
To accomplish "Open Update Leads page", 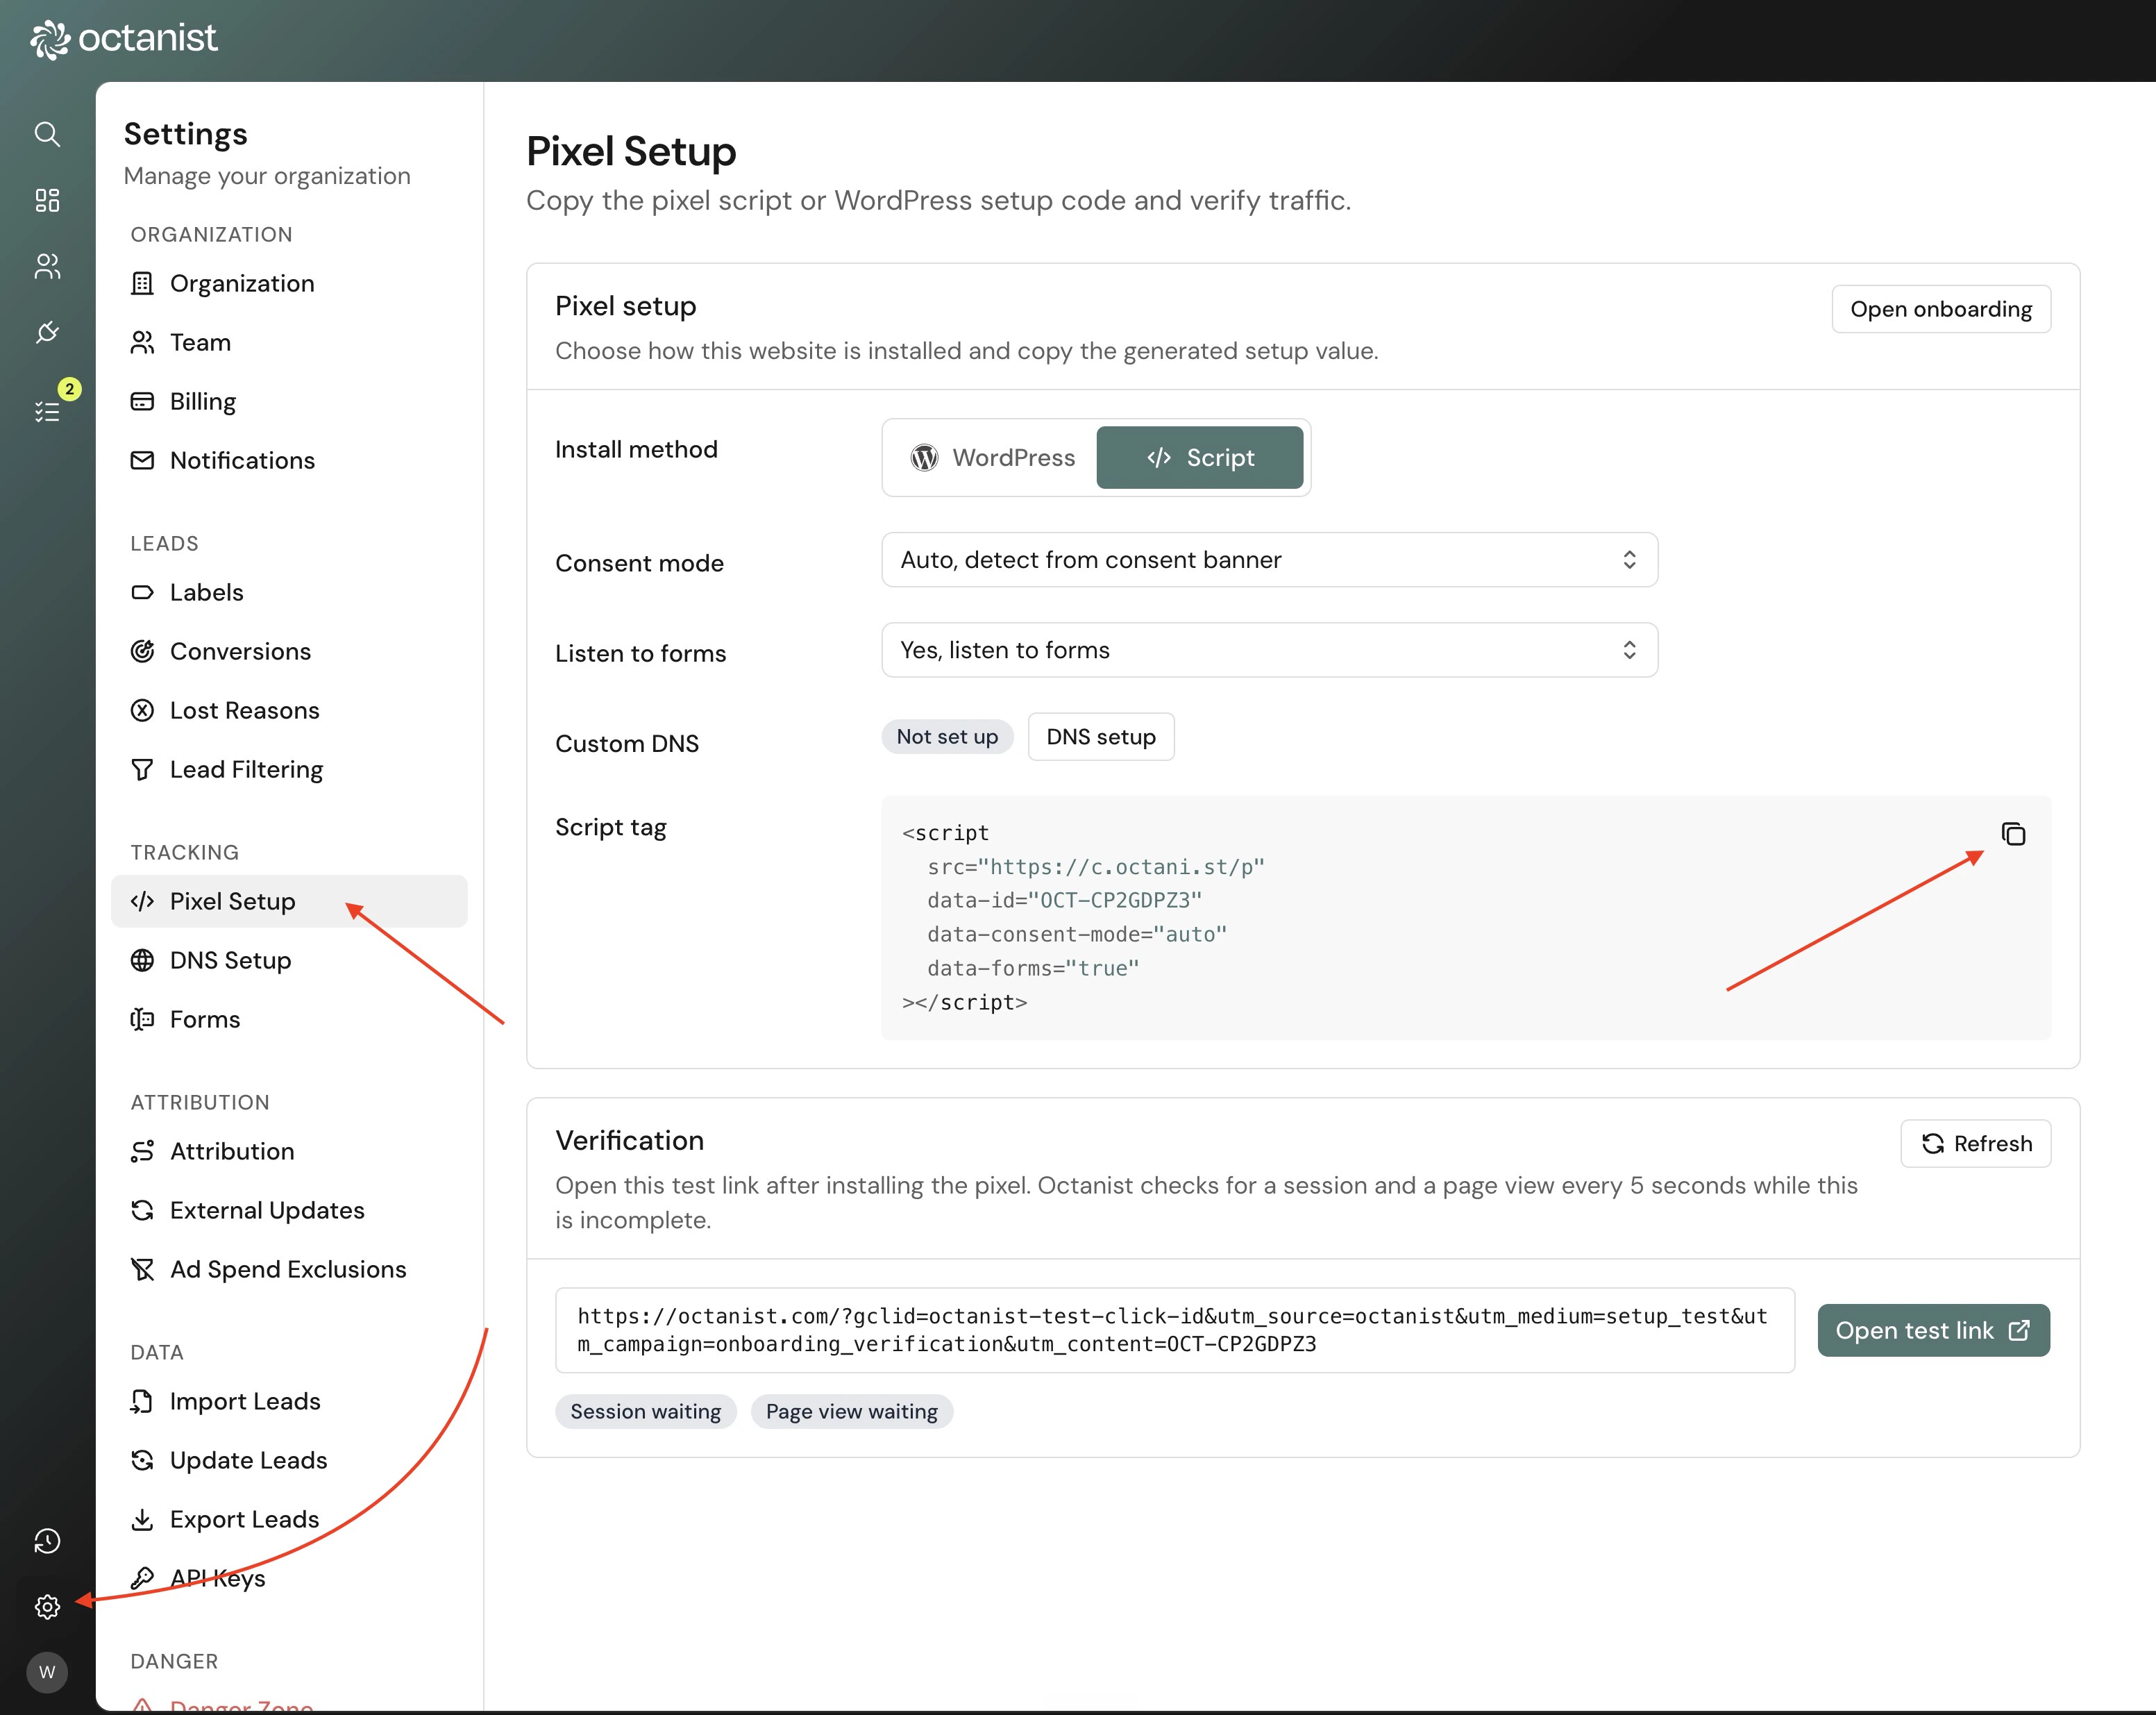I will pos(289,1460).
